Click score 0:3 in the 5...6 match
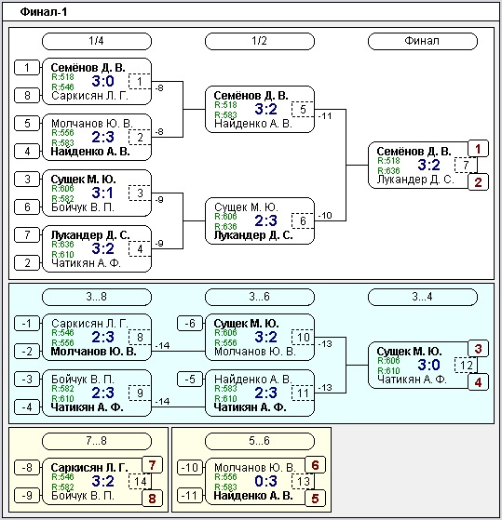The width and height of the screenshot is (502, 520). pyautogui.click(x=265, y=481)
